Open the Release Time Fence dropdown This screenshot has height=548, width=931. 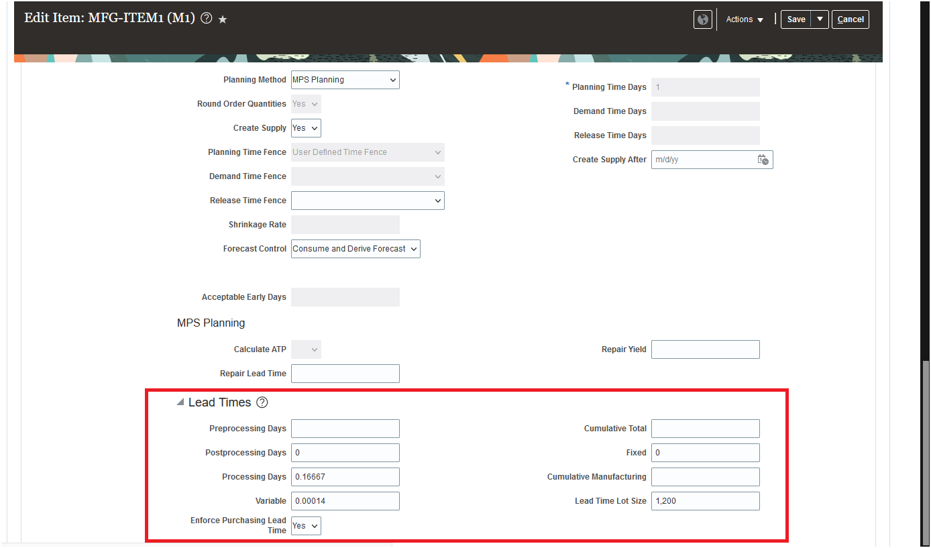[x=368, y=201]
